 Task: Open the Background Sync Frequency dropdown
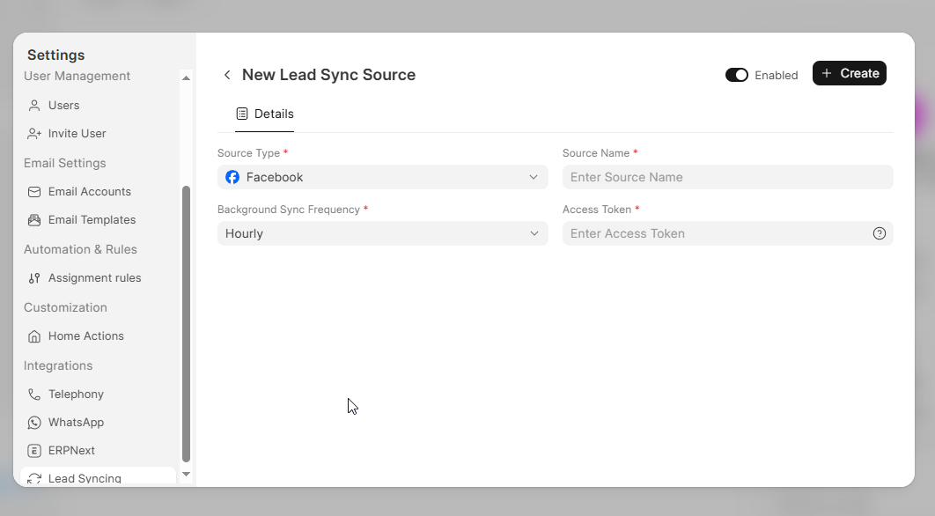click(x=382, y=233)
